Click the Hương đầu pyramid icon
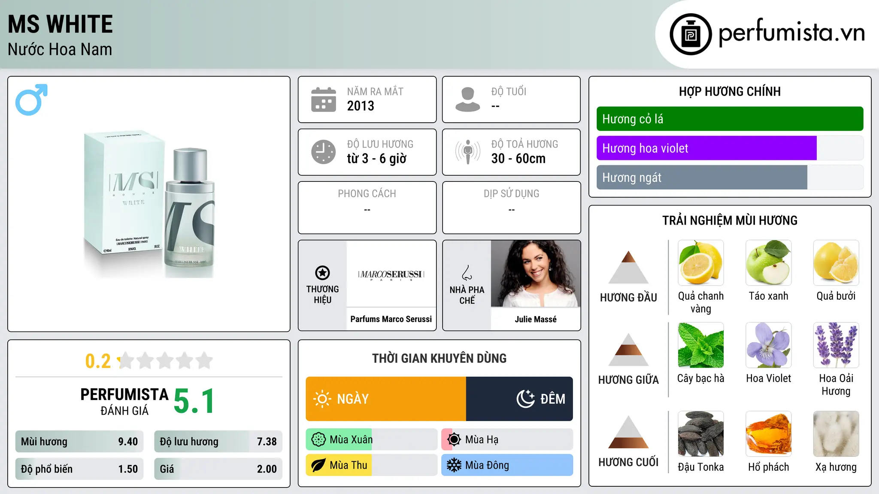This screenshot has width=879, height=494. [628, 267]
